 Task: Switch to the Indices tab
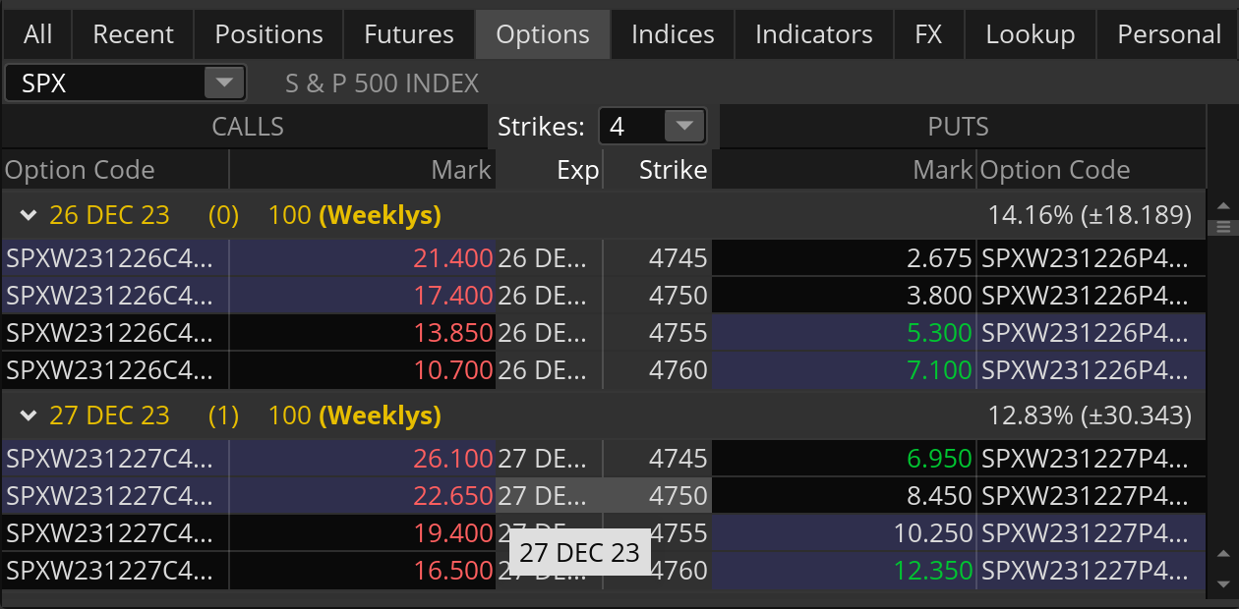click(x=674, y=34)
